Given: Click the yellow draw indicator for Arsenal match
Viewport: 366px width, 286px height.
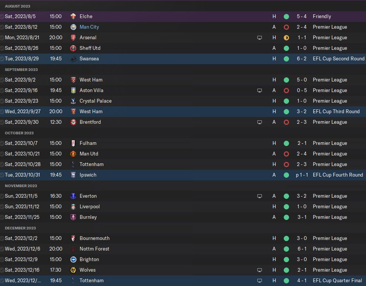Looking at the screenshot, I should (286, 38).
